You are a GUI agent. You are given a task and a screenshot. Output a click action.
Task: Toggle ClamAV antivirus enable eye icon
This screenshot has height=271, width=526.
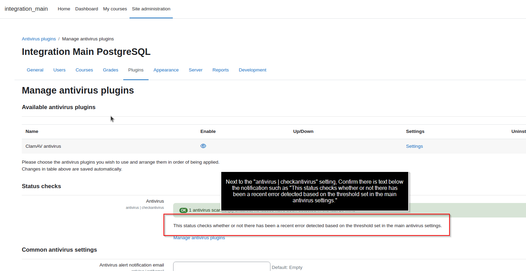click(203, 146)
